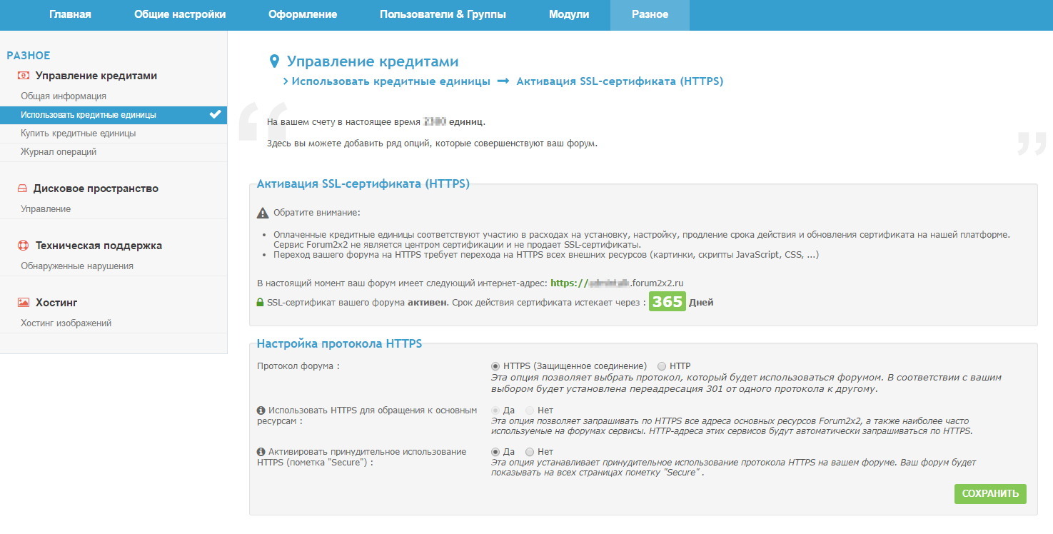The image size is (1053, 534).
Task: Click info icon beside Активировать принудительное option
Action: click(x=261, y=452)
